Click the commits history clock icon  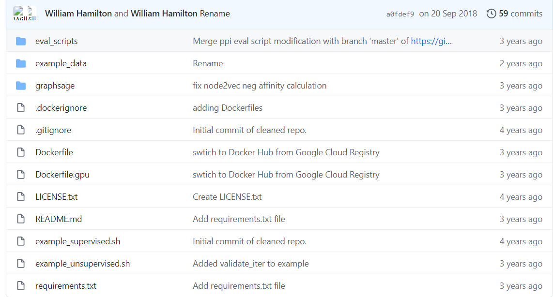pos(491,14)
